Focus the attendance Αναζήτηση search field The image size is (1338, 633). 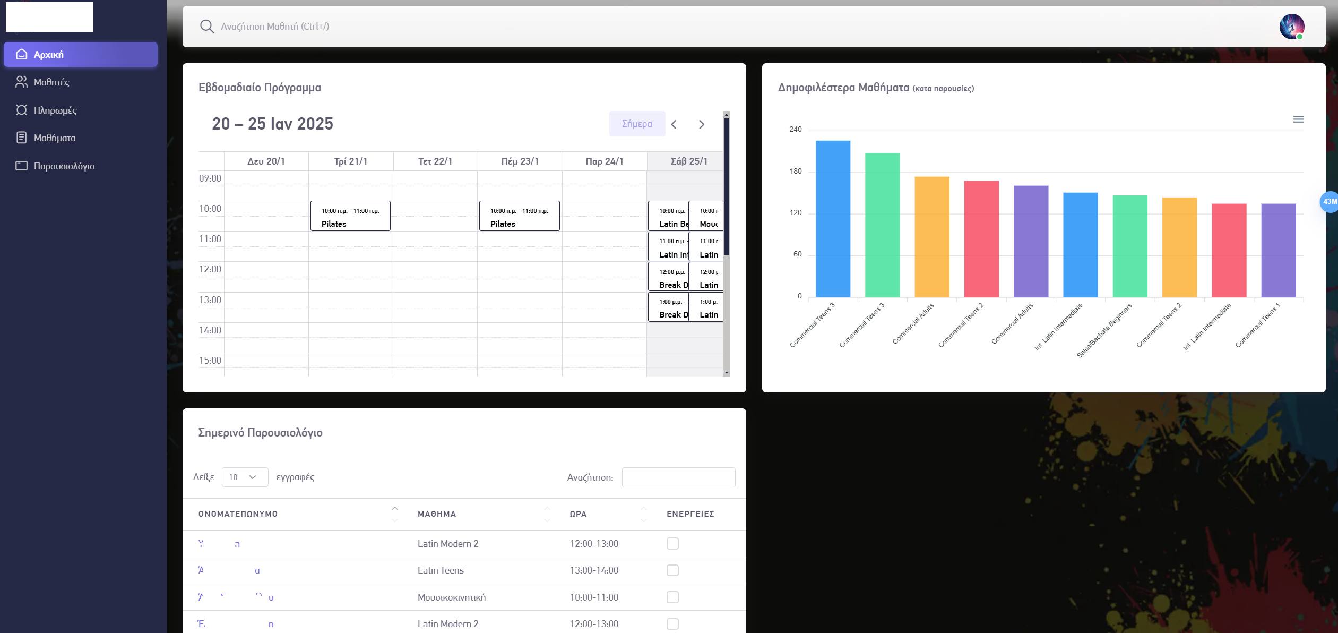coord(678,477)
